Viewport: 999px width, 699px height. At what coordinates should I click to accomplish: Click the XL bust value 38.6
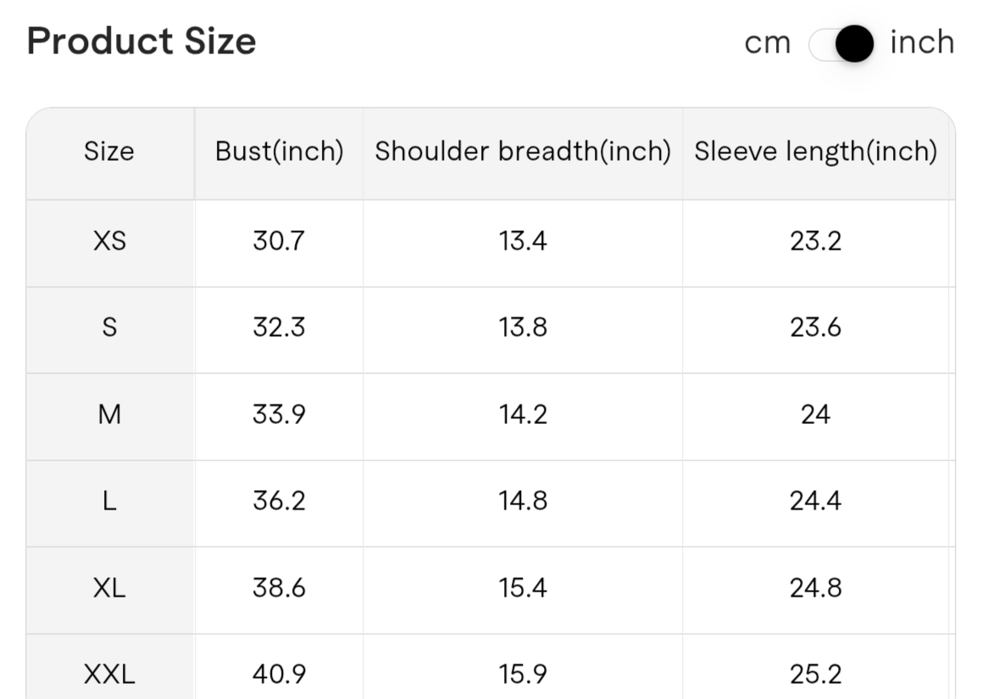pos(279,587)
